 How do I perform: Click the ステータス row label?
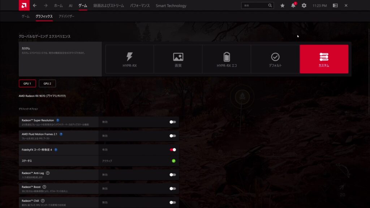coord(27,161)
